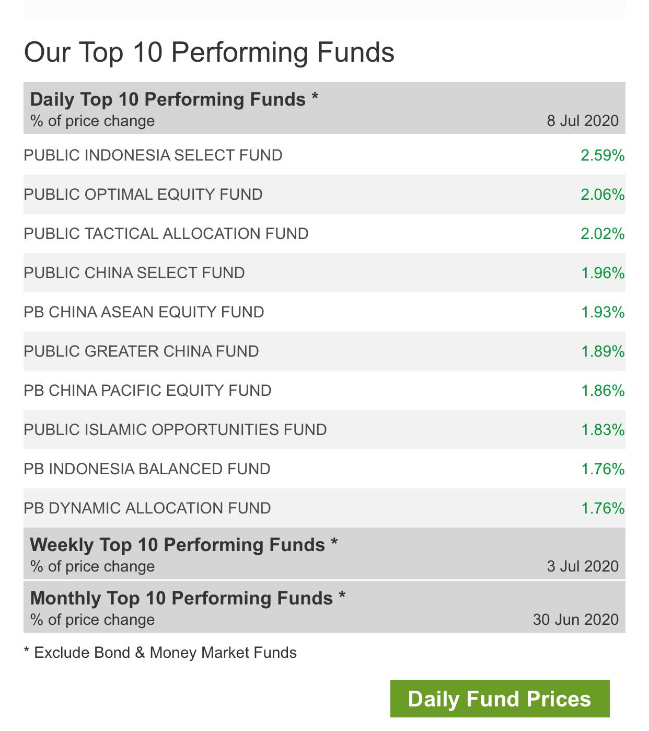Open PB Dynamic Allocation Fund row
Viewport: 649px width, 731px height.
[324, 508]
